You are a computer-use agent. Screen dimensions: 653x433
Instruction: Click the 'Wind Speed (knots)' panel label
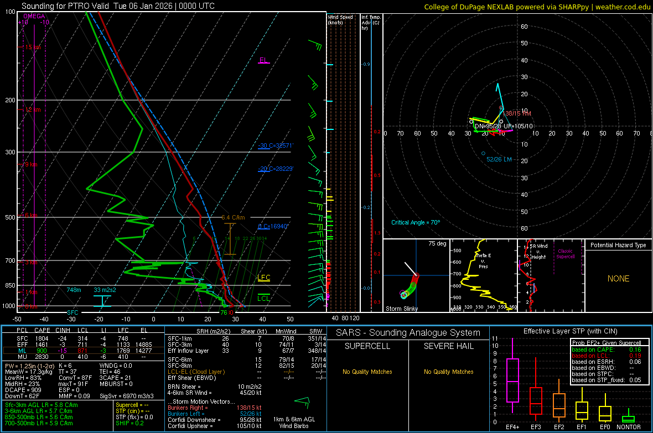tap(340, 19)
